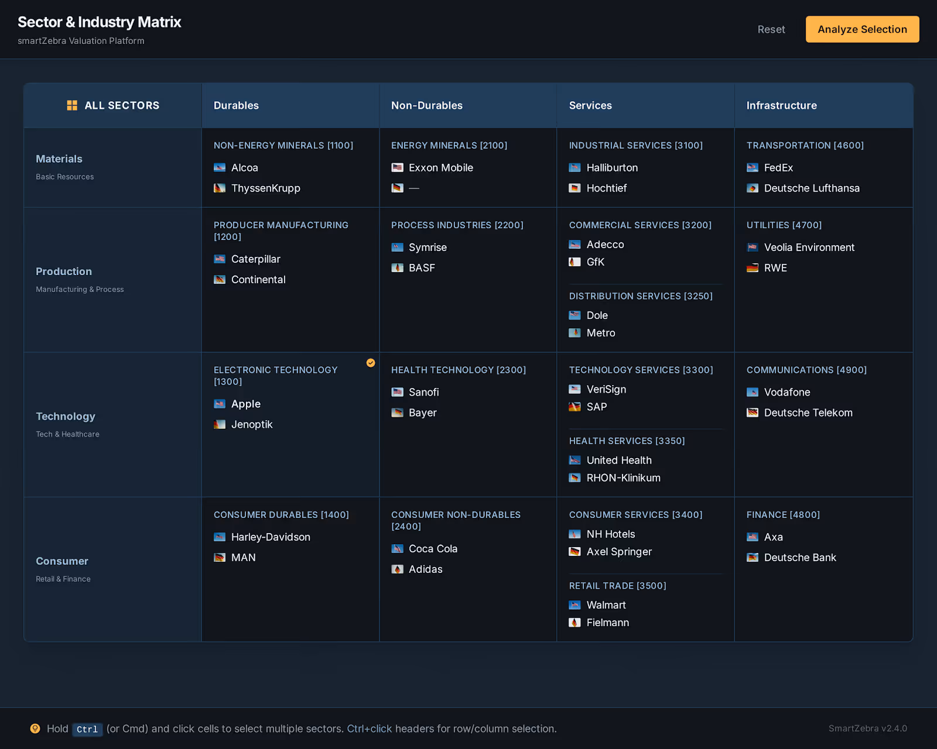The width and height of the screenshot is (937, 749).
Task: Click the flag icon next to Deutsche Telekom
Action: tap(753, 413)
